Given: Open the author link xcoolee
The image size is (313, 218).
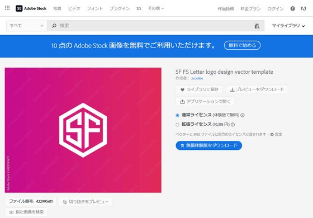Looking at the screenshot, I should tap(197, 78).
